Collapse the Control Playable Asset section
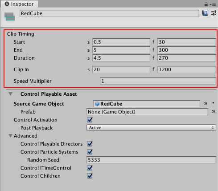This screenshot has width=218, height=191. click(x=10, y=94)
